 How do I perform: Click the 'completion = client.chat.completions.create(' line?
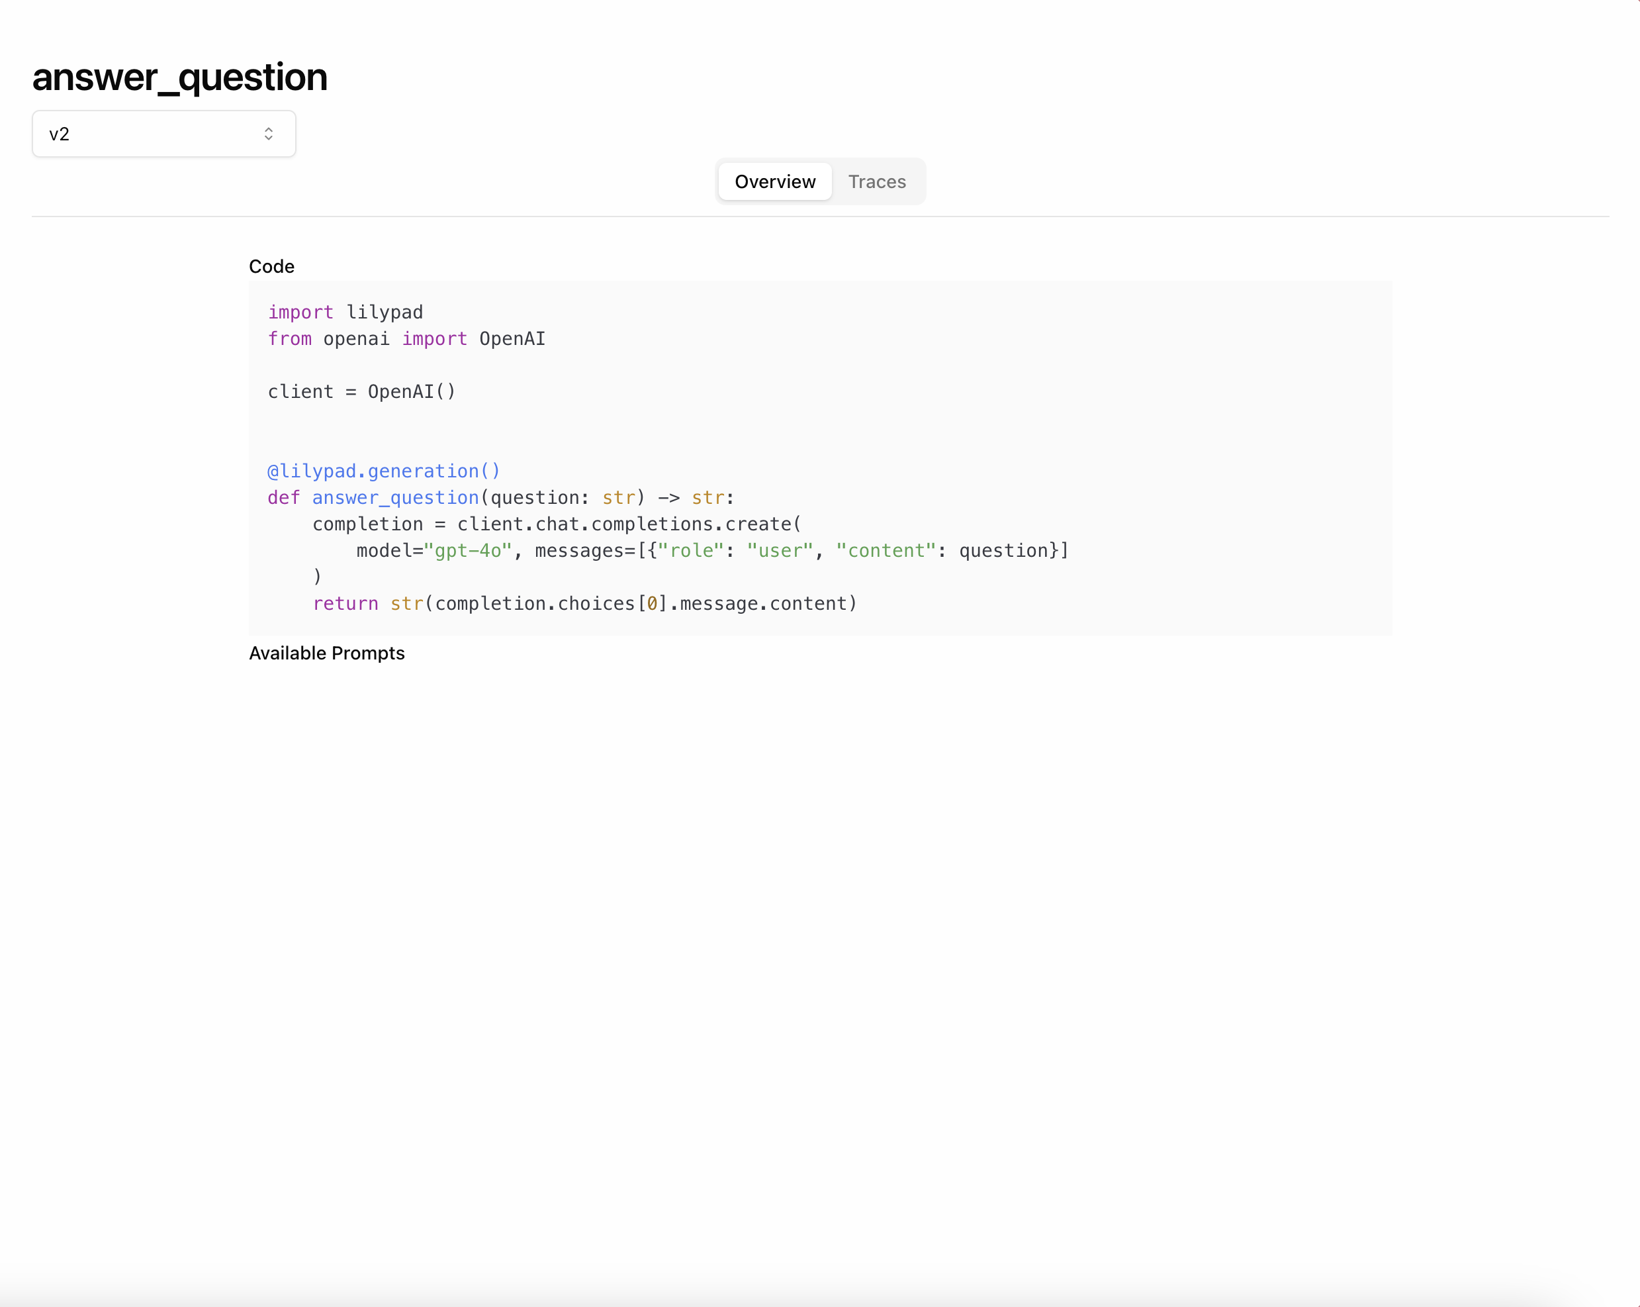(x=557, y=524)
